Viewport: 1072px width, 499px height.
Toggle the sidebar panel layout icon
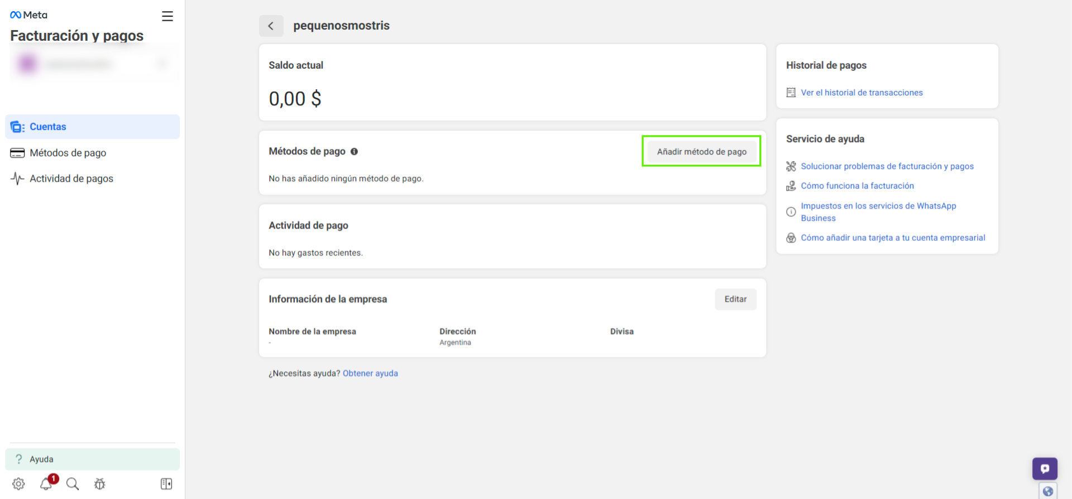coord(166,484)
